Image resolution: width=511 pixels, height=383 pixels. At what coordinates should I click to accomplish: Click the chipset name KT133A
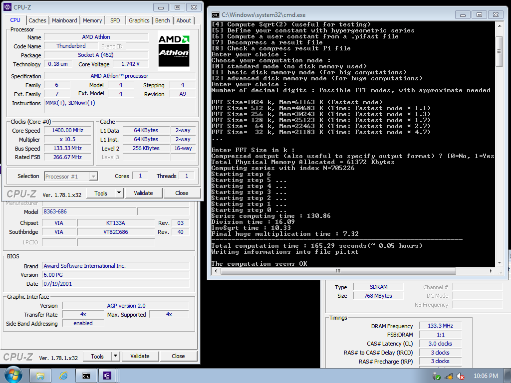click(x=116, y=223)
